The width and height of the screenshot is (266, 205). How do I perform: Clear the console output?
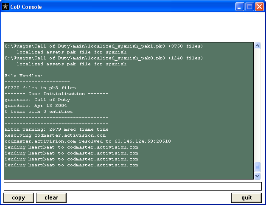(x=51, y=198)
